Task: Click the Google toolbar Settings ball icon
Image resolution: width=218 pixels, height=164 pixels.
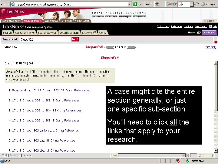Action: pos(203,4)
